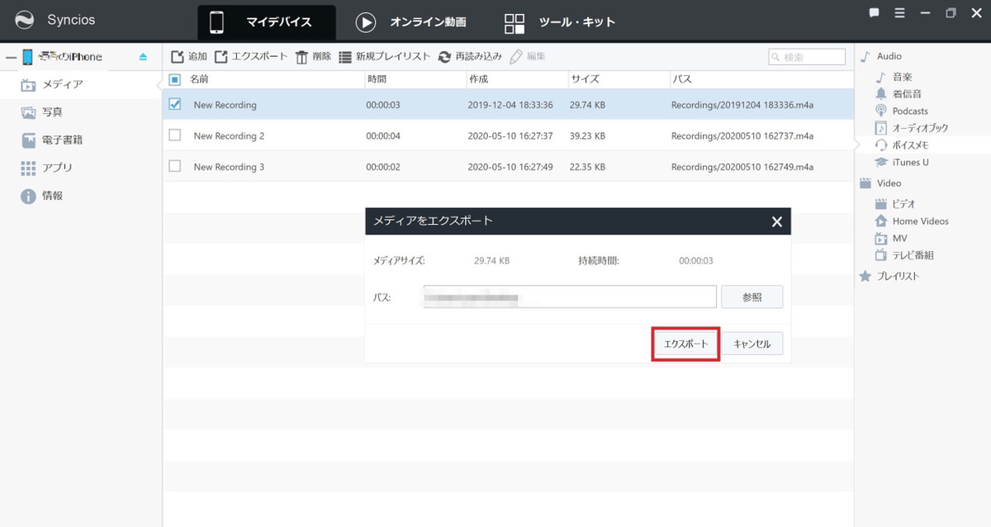The image size is (991, 527).
Task: Check the New Recording 2 checkbox
Action: coord(173,135)
